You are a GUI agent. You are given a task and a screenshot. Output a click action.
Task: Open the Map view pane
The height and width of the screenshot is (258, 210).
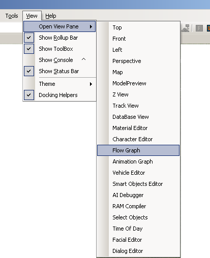[138, 72]
